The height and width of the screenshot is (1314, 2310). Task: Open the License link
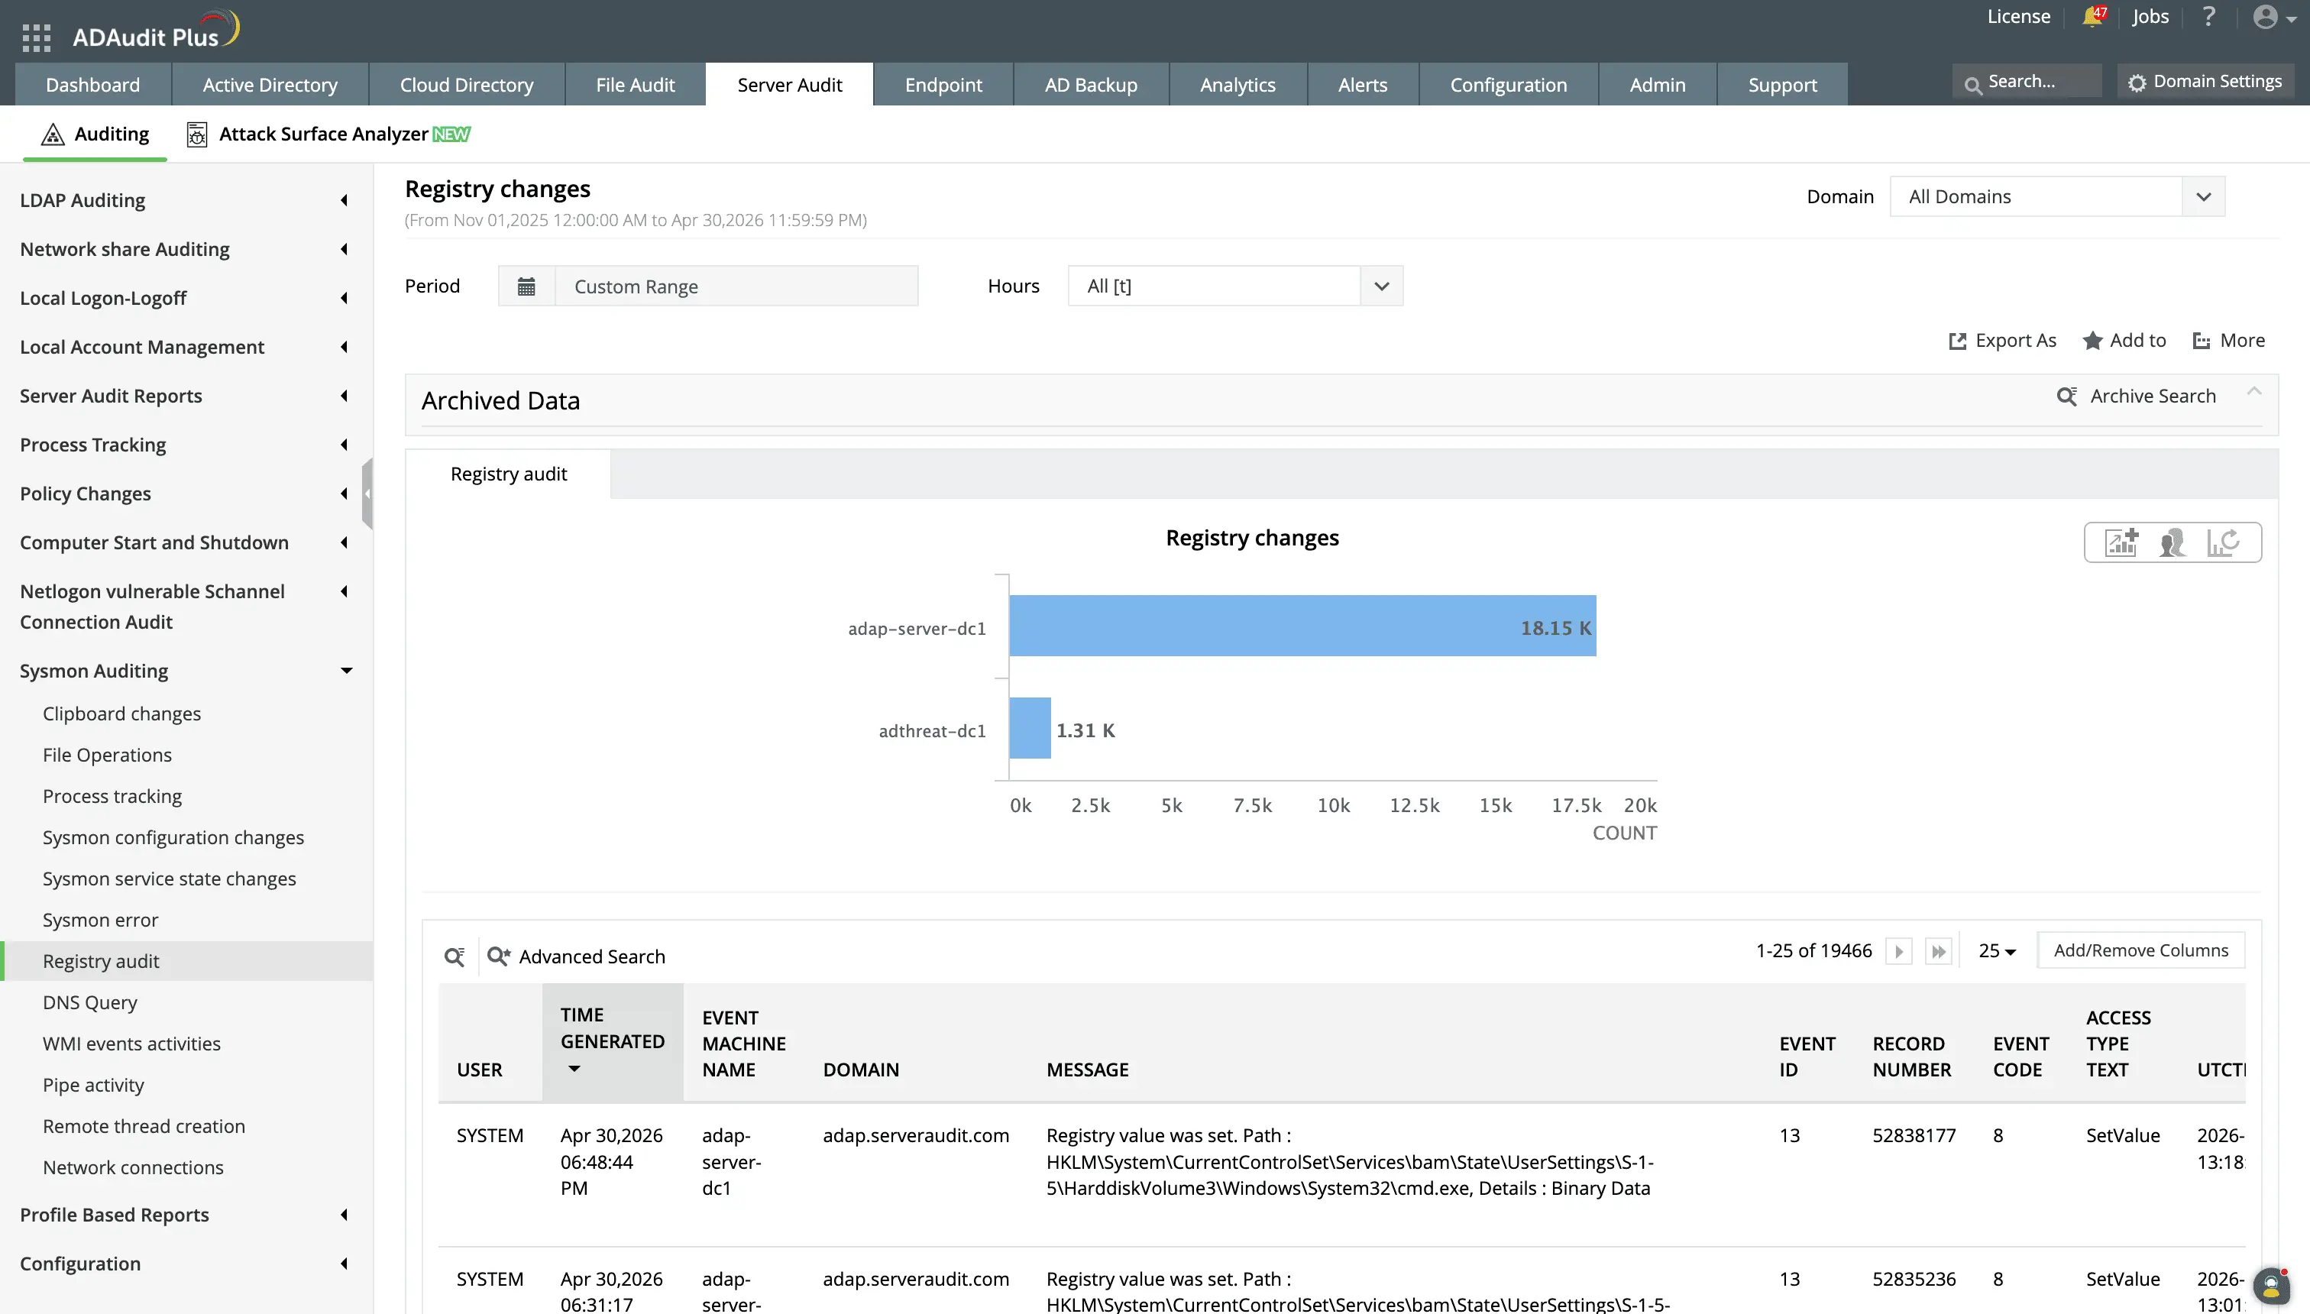pyautogui.click(x=2018, y=16)
